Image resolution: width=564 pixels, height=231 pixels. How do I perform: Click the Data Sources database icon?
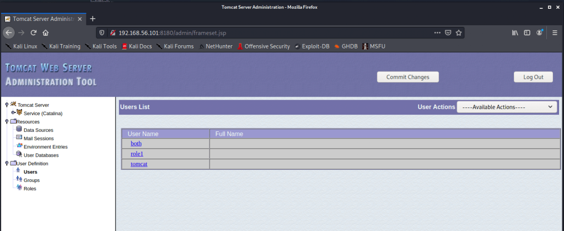[19, 130]
